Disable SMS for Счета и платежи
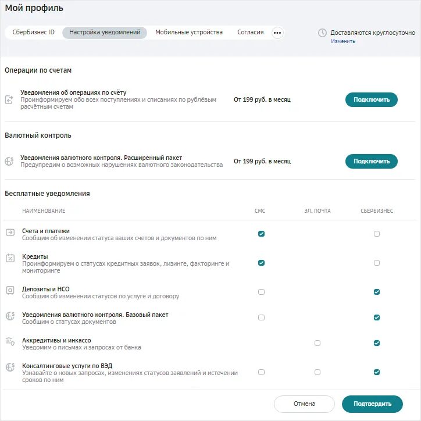 point(261,234)
